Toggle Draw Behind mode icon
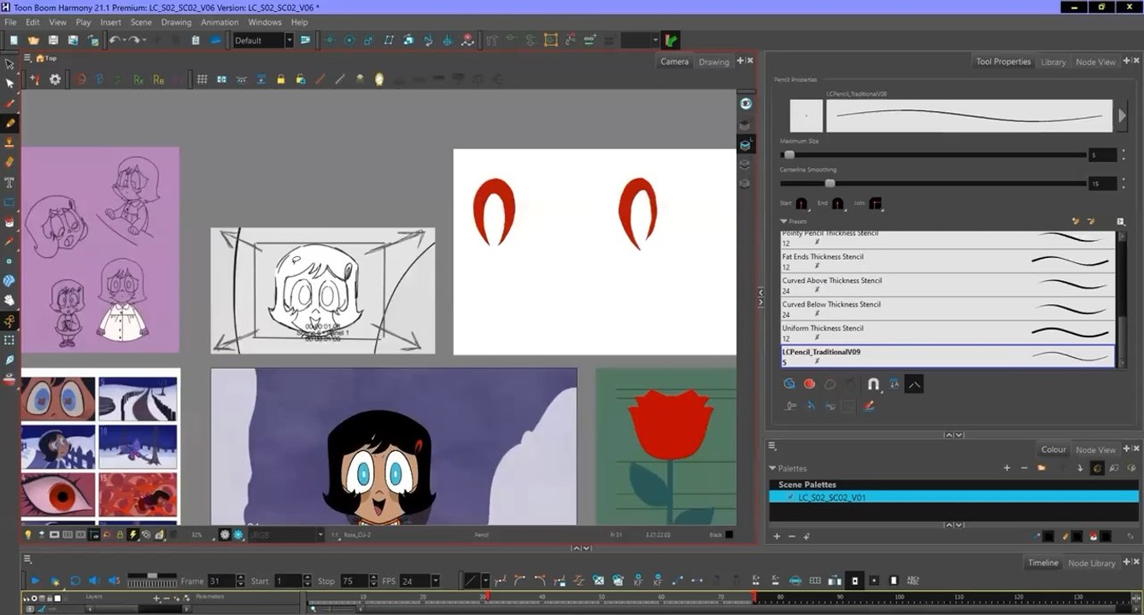Viewport: 1144px width, 615px height. (x=789, y=384)
